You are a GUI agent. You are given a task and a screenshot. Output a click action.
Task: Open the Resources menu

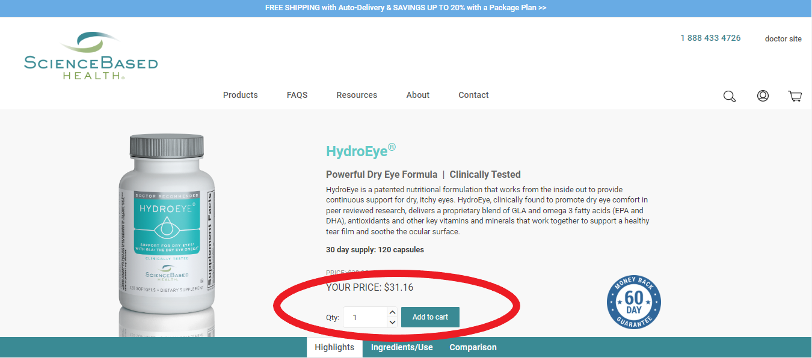click(357, 95)
